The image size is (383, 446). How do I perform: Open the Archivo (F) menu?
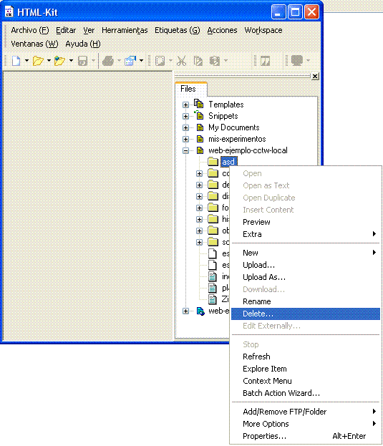point(30,30)
